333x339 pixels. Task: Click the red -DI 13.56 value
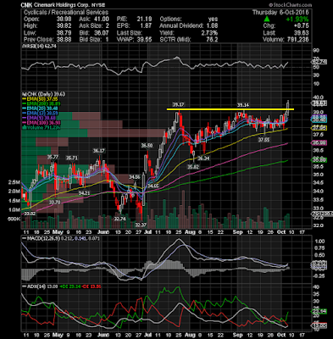pyautogui.click(x=92, y=286)
